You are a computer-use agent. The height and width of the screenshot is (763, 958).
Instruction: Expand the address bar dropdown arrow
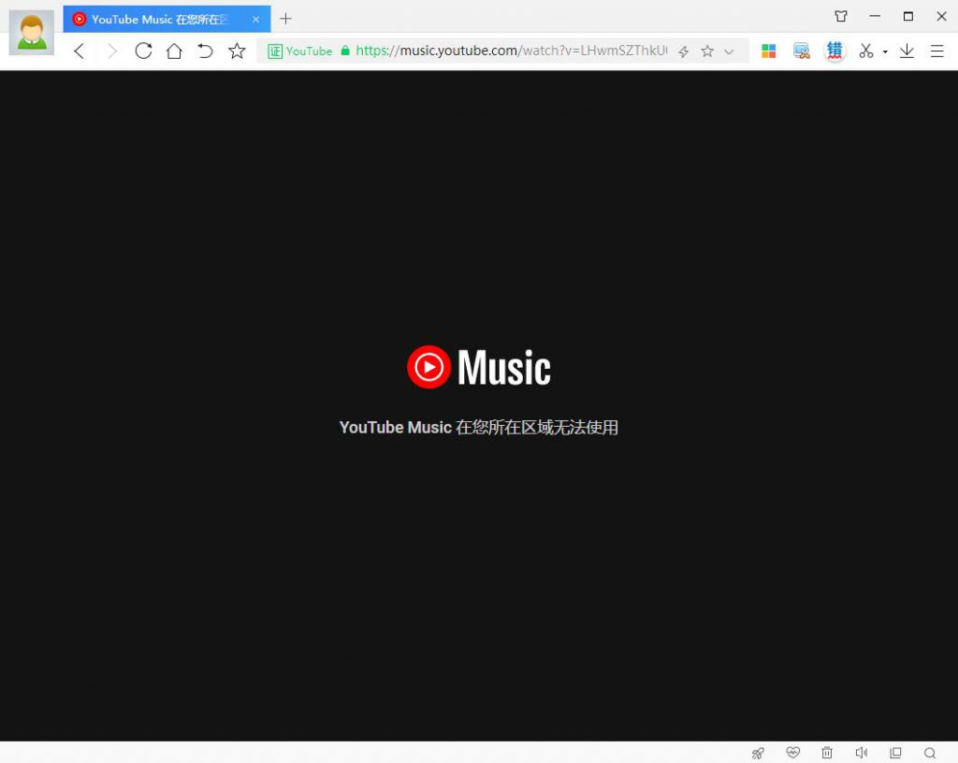click(729, 52)
